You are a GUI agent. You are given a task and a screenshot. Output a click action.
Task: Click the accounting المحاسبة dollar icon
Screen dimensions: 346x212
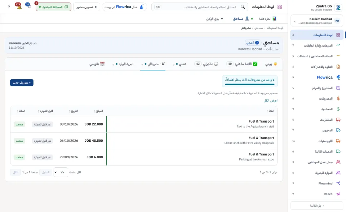pyautogui.click(x=338, y=109)
